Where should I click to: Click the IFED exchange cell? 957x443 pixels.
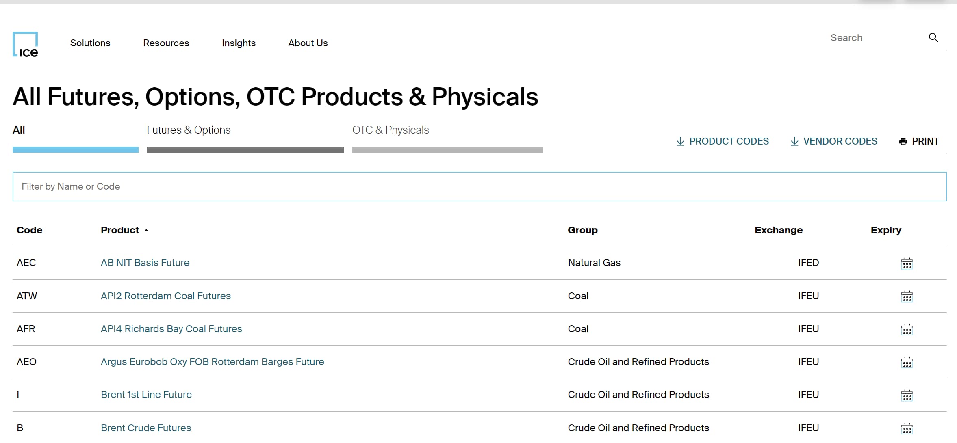click(x=808, y=263)
